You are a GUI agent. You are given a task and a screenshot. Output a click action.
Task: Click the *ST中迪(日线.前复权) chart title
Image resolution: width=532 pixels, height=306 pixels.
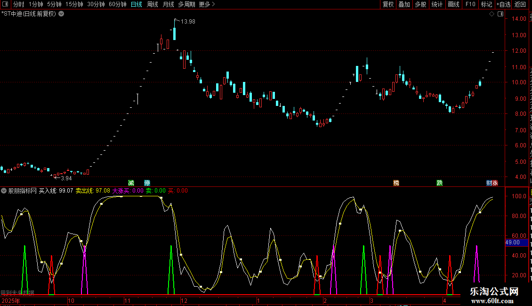(29, 14)
